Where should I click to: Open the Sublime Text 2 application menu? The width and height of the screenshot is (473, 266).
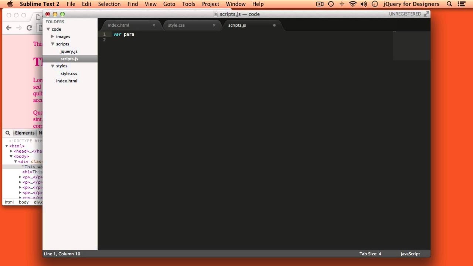pos(40,4)
